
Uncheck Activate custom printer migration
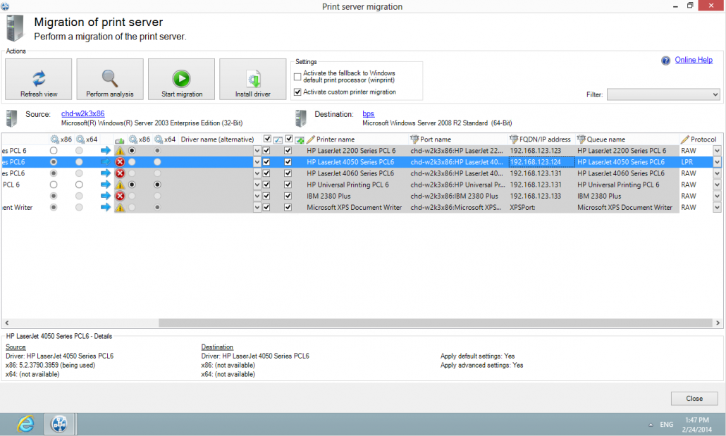pyautogui.click(x=297, y=92)
